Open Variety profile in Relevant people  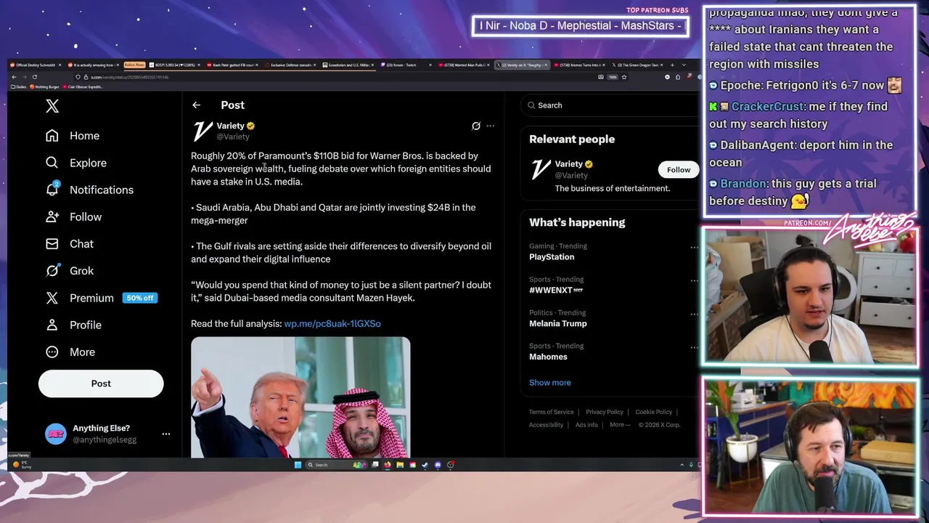pyautogui.click(x=569, y=164)
